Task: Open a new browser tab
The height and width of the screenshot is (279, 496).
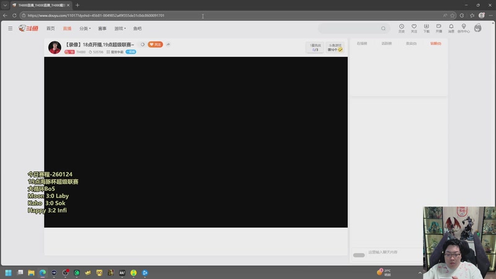Action: pos(77,5)
